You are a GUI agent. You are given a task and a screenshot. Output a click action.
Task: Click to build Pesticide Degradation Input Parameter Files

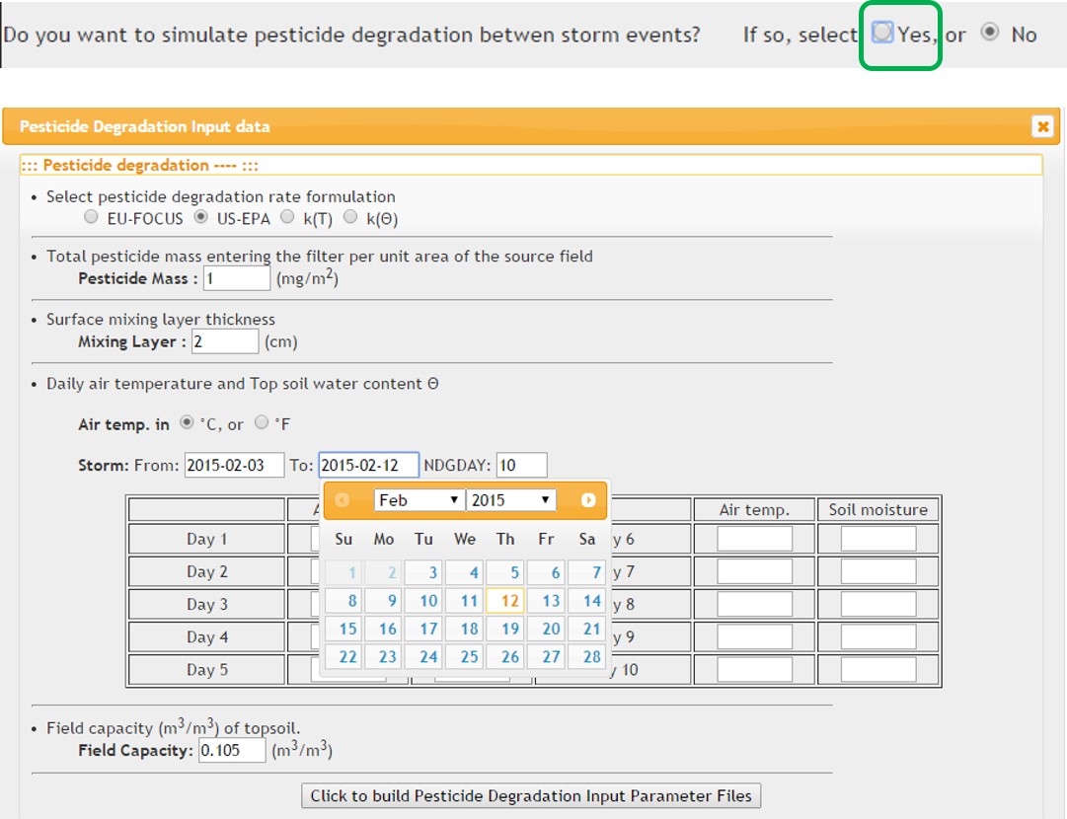[x=531, y=795]
